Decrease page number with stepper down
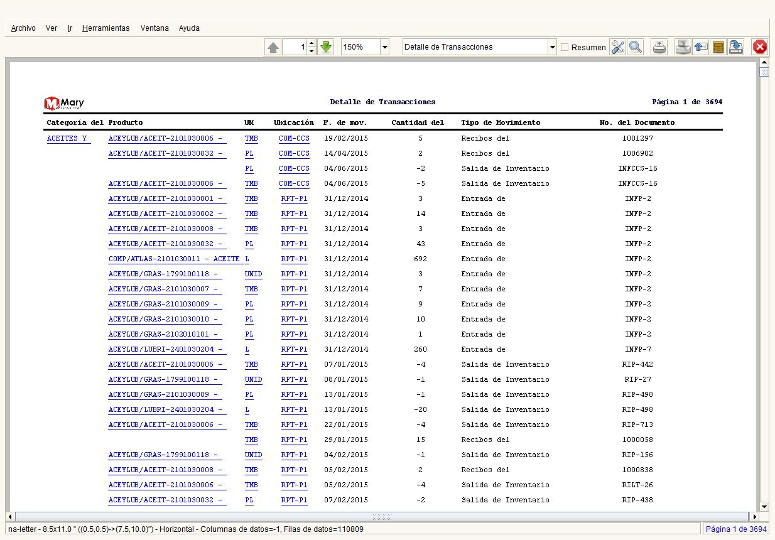Image resolution: width=775 pixels, height=540 pixels. tap(312, 51)
